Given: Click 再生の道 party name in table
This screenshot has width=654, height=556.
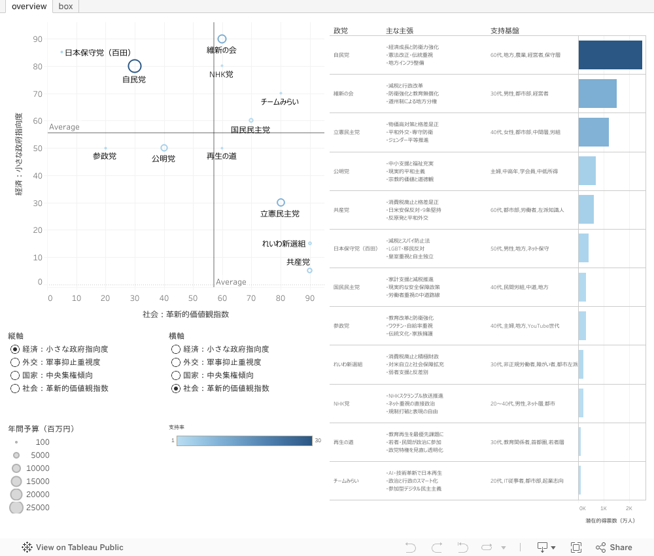Looking at the screenshot, I should point(343,442).
